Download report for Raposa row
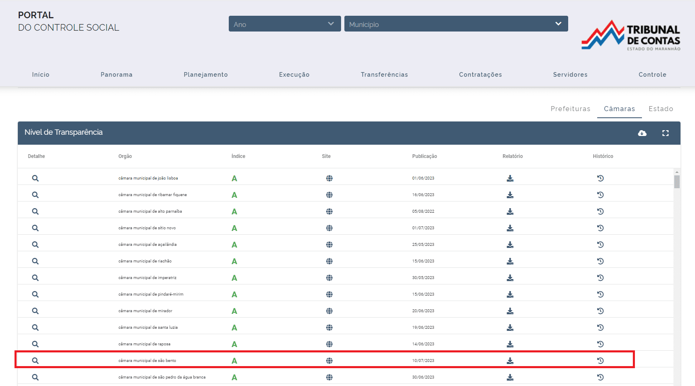Screen dimensions: 695x386 click(x=510, y=344)
